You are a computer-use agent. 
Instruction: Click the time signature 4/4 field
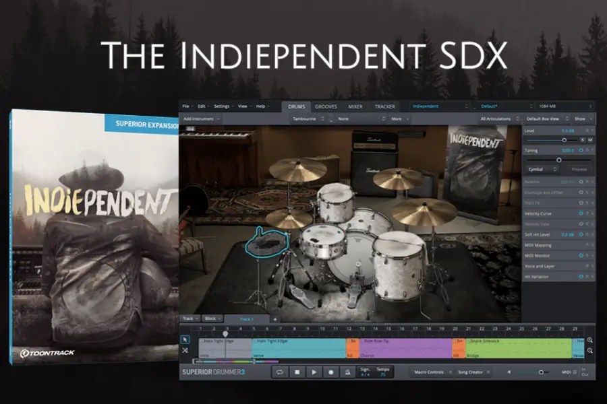tap(365, 374)
